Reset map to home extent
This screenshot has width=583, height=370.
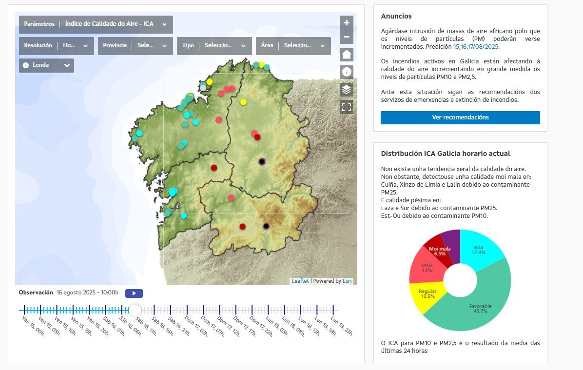click(346, 54)
